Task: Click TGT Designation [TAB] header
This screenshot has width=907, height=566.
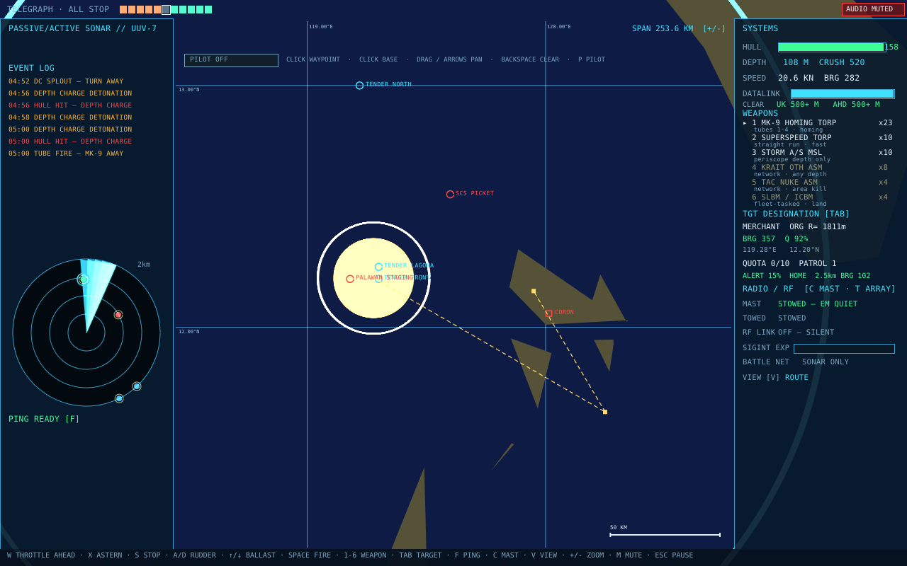Action: tap(796, 214)
